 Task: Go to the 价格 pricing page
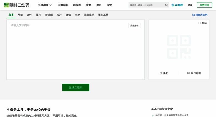[89, 5]
